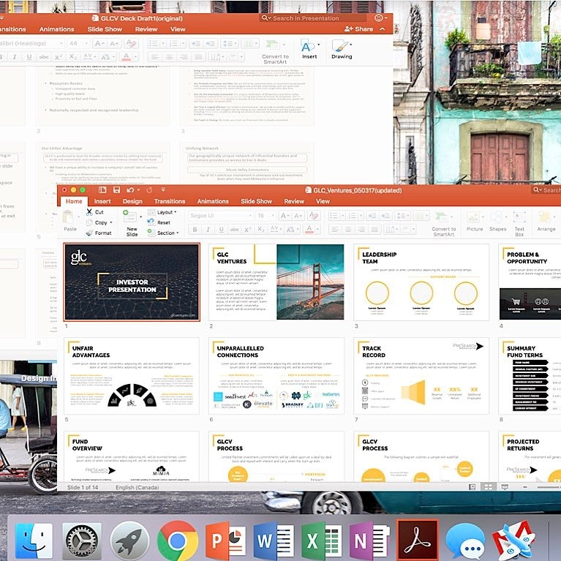Open Adobe Acrobat from the Dock
The height and width of the screenshot is (561, 561).
(x=418, y=541)
